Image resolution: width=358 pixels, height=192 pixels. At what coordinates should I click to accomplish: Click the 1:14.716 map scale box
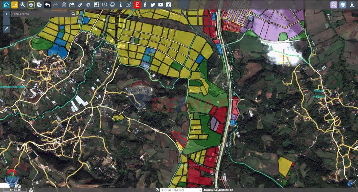click(15, 190)
